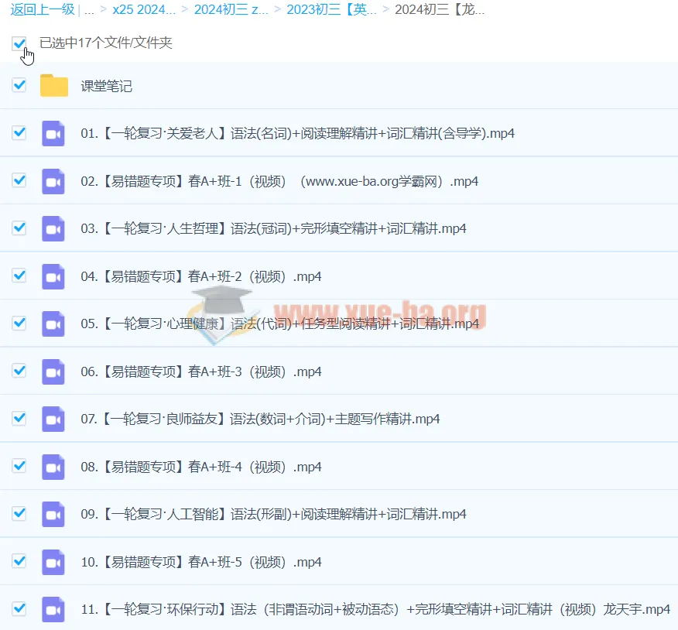This screenshot has height=630, width=678.
Task: Click video icon for file 01 关爱老人
Action: pyautogui.click(x=53, y=133)
